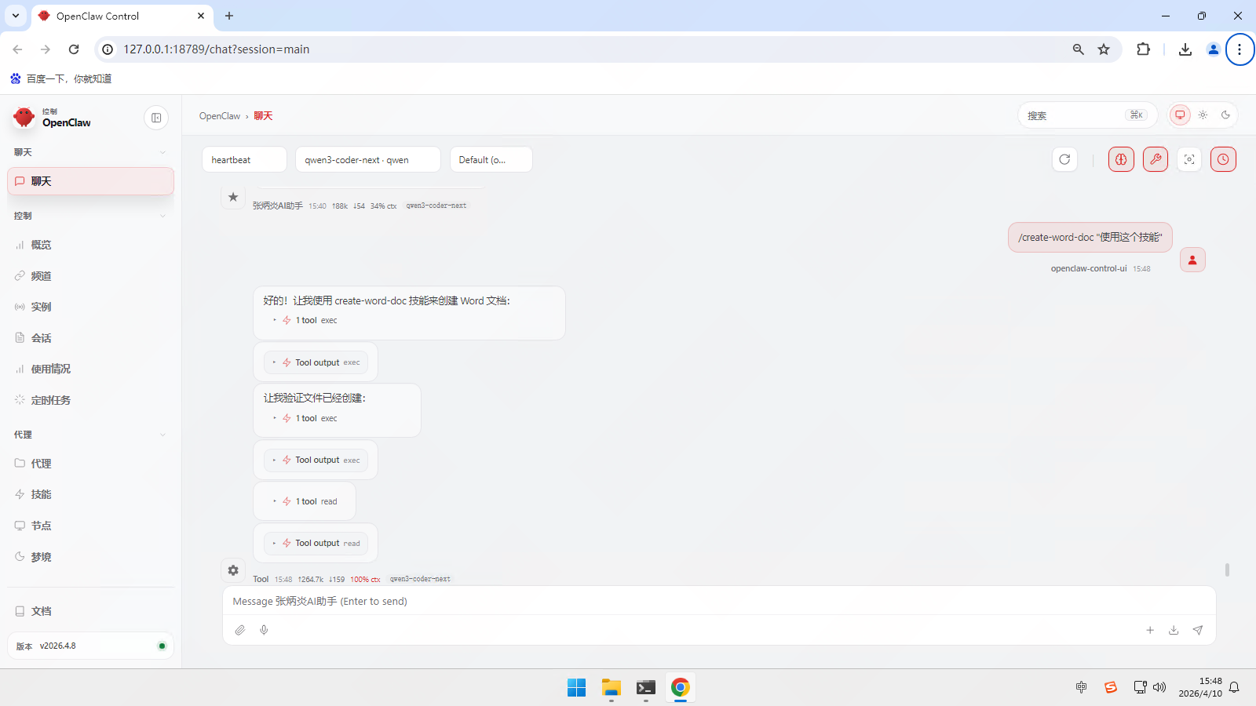Collapse sidebar with the panel toggle icon
Image resolution: width=1256 pixels, height=706 pixels.
pyautogui.click(x=156, y=118)
